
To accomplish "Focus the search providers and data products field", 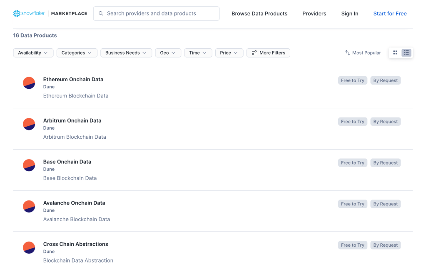I will tap(160, 13).
